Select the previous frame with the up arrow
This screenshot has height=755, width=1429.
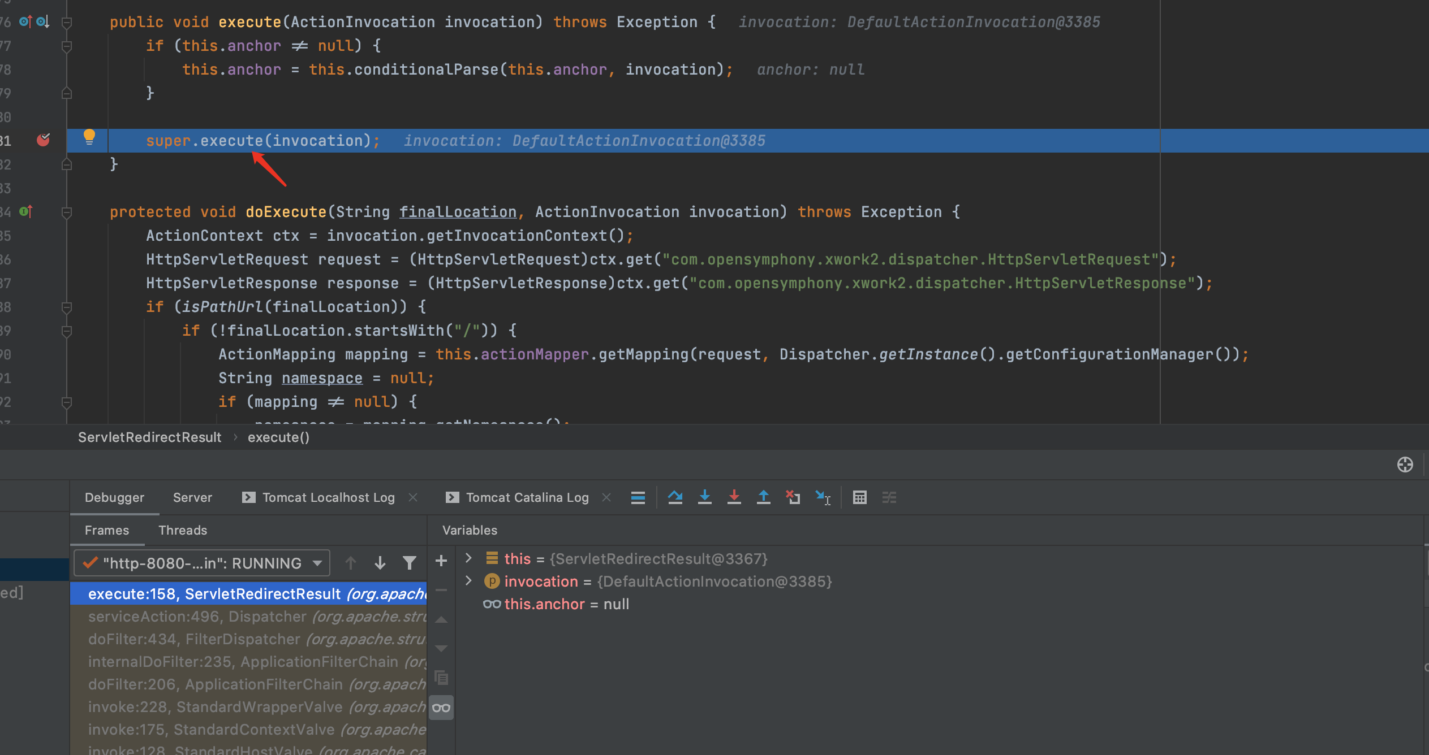(x=351, y=563)
